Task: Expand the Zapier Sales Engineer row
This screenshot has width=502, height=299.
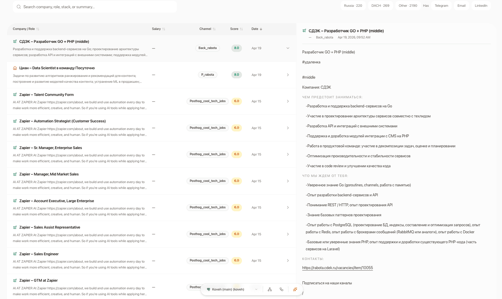Action: pos(288,260)
